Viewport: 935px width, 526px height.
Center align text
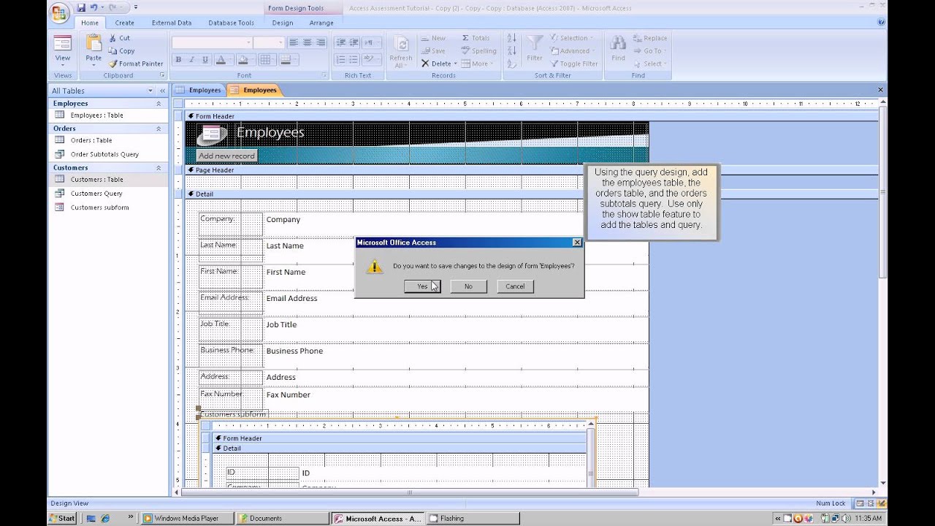[x=308, y=42]
